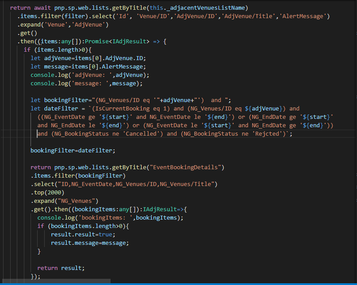Click 'dateFilter' in the let dateFilter declaration
Image resolution: width=357 pixels, height=285 pixels.
point(61,109)
